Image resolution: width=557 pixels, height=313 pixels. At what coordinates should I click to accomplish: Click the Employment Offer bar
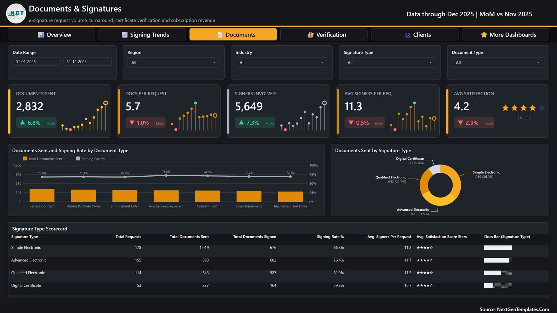[125, 196]
